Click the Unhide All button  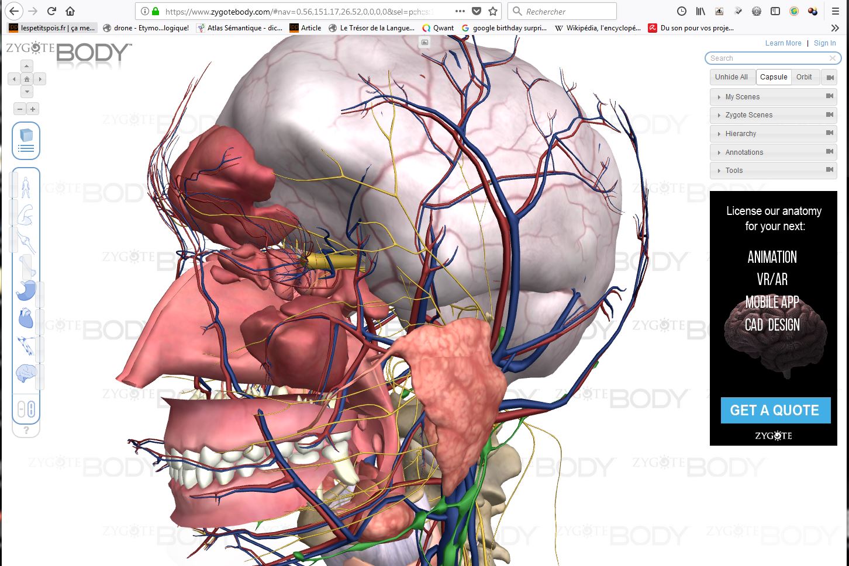point(731,77)
